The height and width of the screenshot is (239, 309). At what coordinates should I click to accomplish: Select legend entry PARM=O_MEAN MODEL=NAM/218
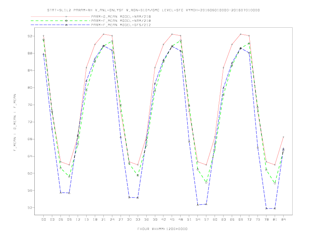click(121, 16)
